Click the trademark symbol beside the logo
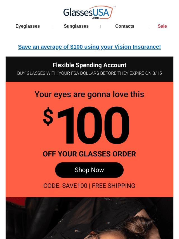The width and height of the screenshot is (179, 239). 115,7
